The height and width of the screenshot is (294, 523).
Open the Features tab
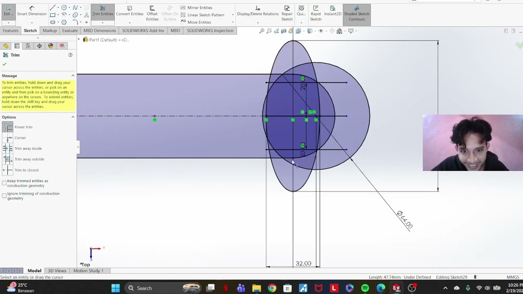coord(10,31)
